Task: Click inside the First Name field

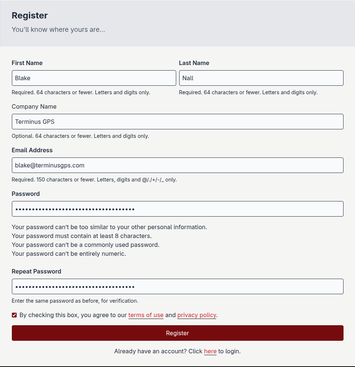Action: coord(94,78)
